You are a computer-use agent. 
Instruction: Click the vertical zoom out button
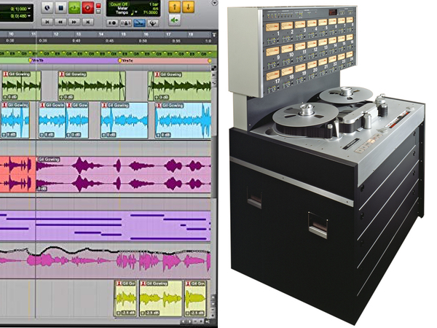tap(213, 310)
